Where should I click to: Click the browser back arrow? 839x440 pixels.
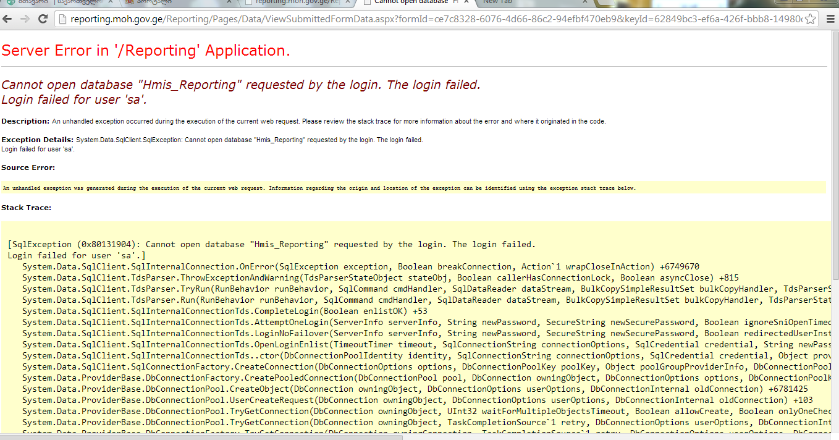(x=9, y=19)
